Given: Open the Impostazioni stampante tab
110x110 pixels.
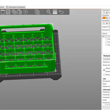Looking at the screenshot, I should tap(15, 7).
